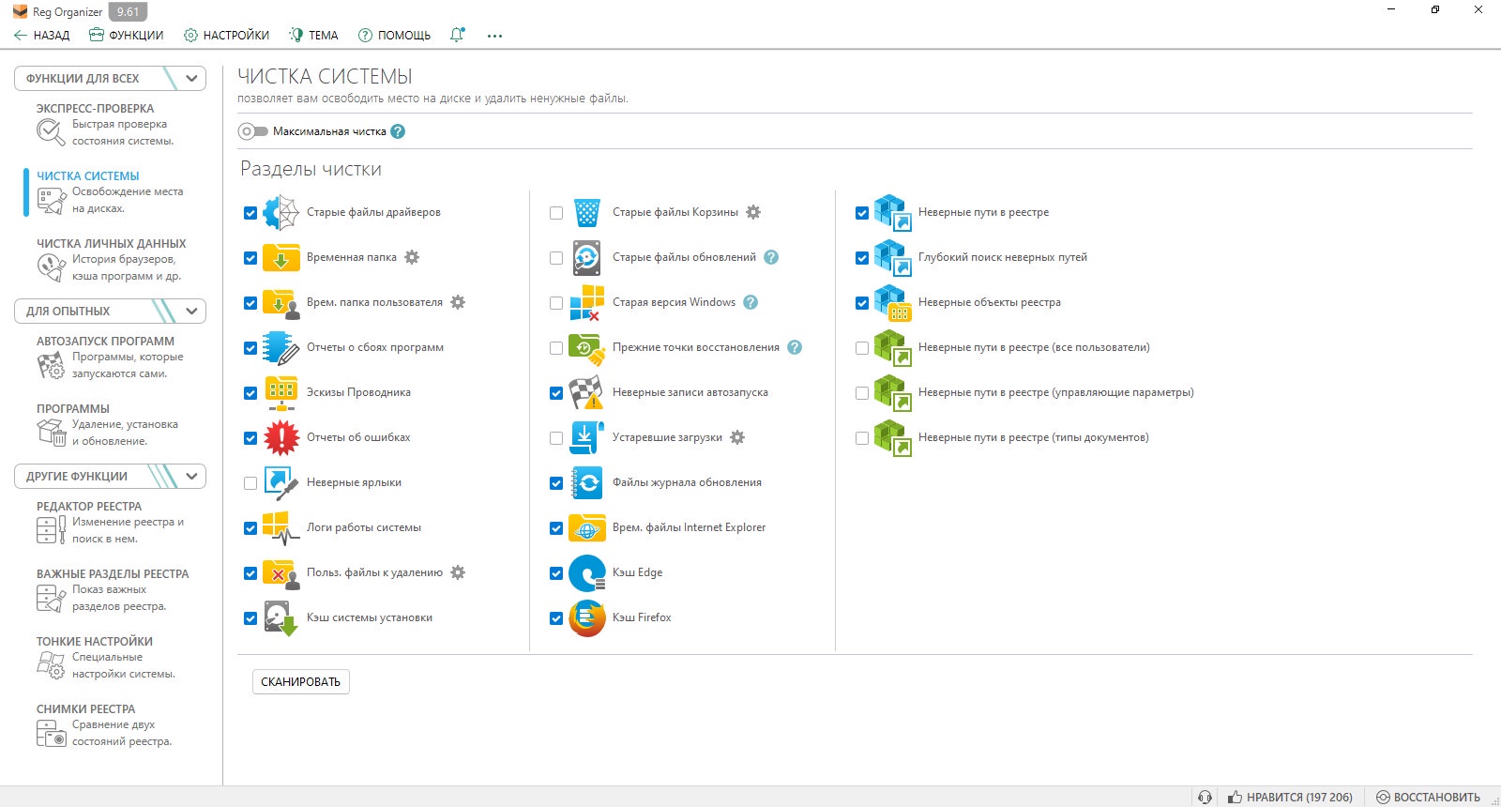Image resolution: width=1501 pixels, height=807 pixels.
Task: Open СНИМКИ РЕЕСТРА section
Action: 104,725
